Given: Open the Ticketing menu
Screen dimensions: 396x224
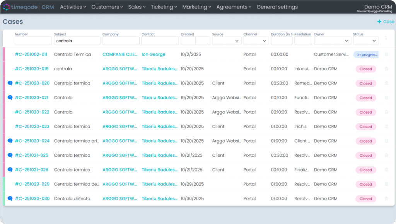Looking at the screenshot, I should [164, 7].
